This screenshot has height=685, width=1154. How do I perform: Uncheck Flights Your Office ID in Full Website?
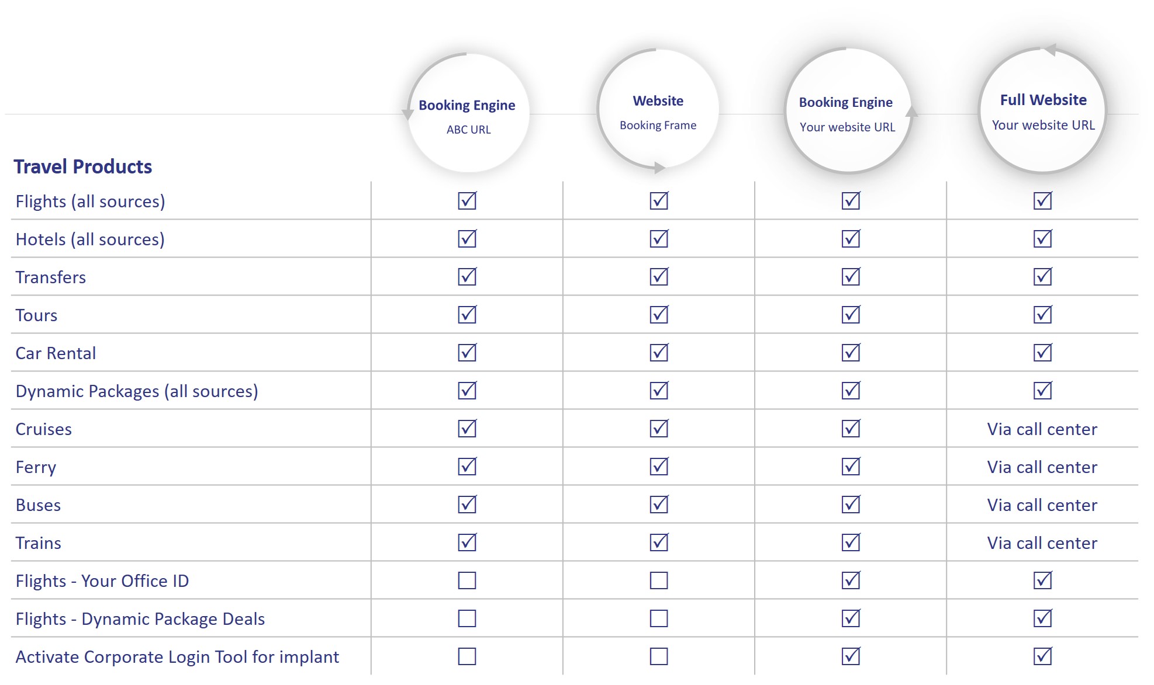tap(1042, 580)
